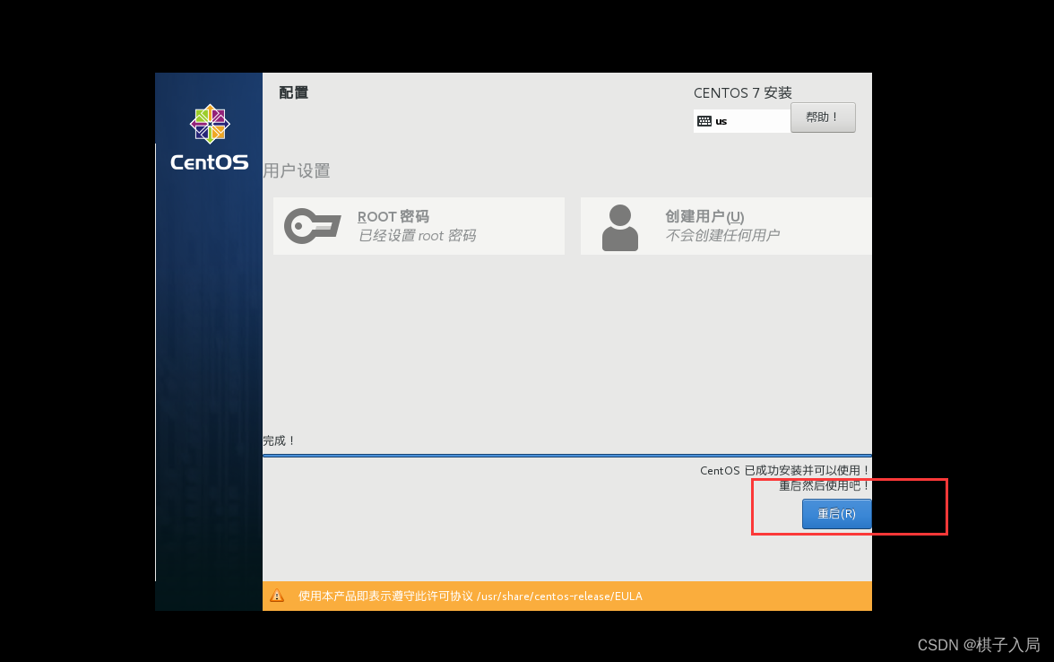Click the EULA license notice text
The width and height of the screenshot is (1054, 662).
click(471, 596)
